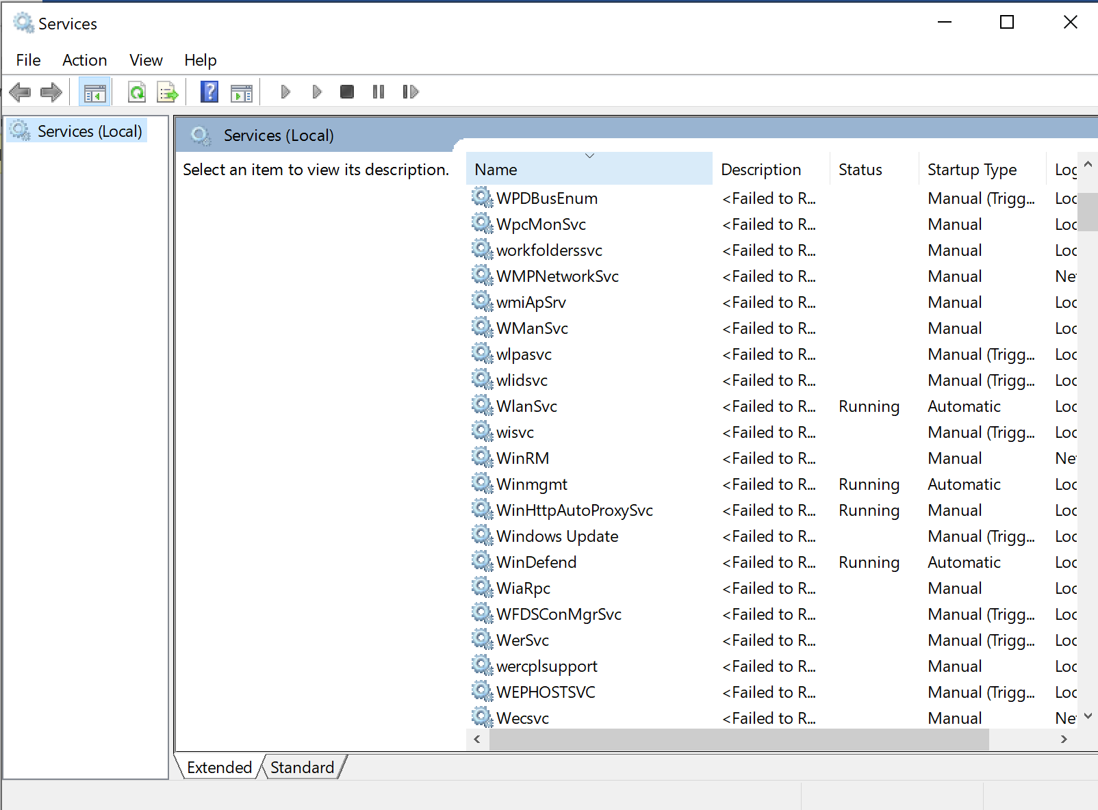Click the Stop Service square icon
The image size is (1098, 810).
[x=347, y=92]
